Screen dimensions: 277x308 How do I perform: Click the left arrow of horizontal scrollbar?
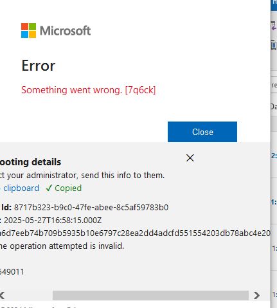[x=3, y=296]
